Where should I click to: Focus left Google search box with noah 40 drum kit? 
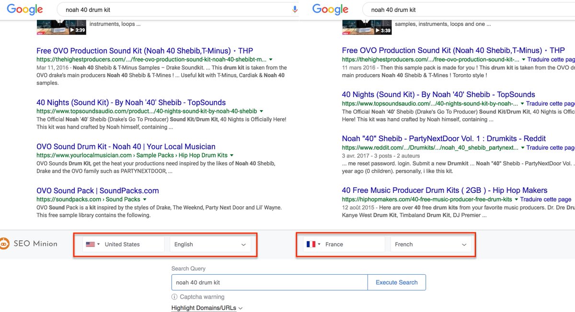pyautogui.click(x=177, y=10)
